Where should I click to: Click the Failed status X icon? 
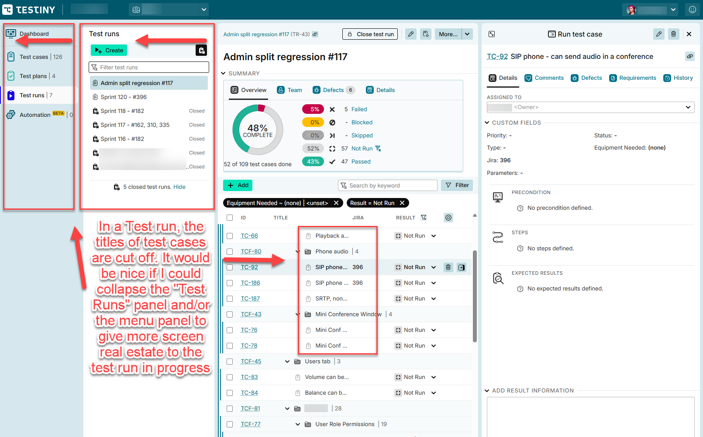[332, 109]
